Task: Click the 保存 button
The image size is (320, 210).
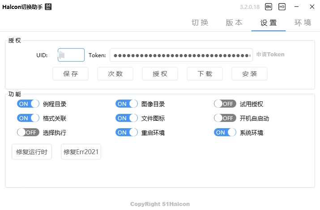Action: click(70, 74)
